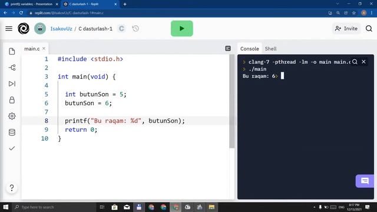Open Mail app from taskbar
This screenshot has height=212, width=377.
pyautogui.click(x=127, y=207)
